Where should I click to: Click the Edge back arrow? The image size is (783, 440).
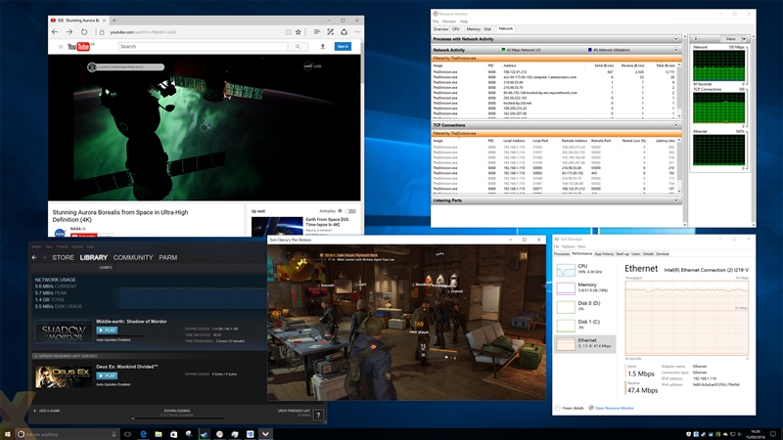(x=57, y=32)
